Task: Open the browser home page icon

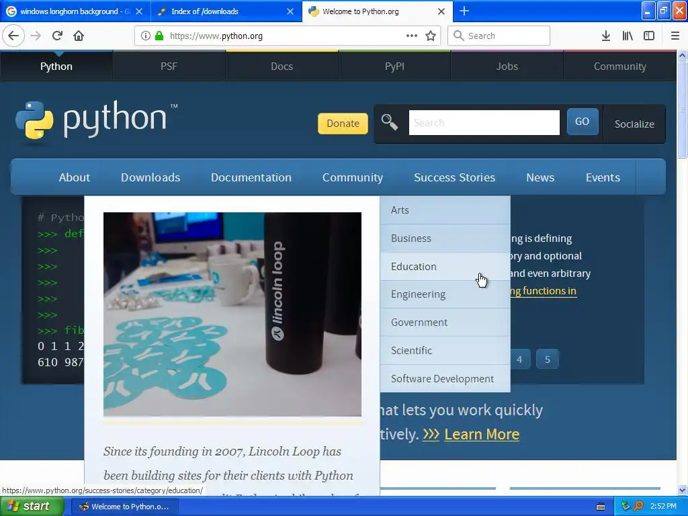Action: pyautogui.click(x=79, y=36)
